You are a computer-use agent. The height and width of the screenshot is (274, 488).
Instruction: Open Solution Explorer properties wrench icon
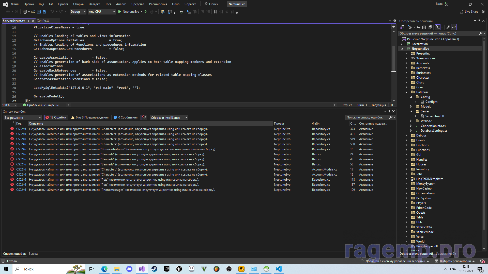448,27
